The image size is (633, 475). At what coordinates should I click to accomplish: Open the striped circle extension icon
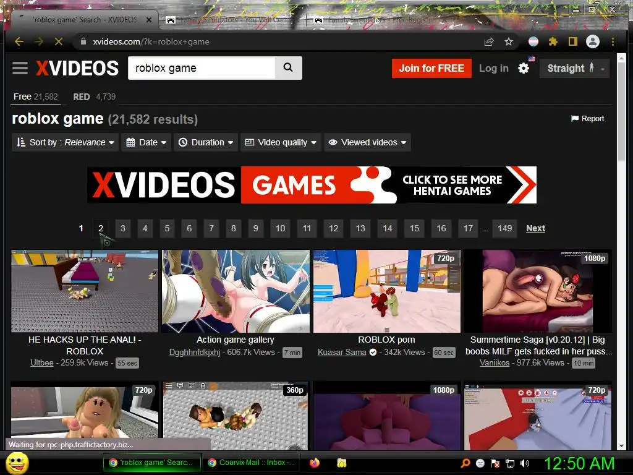click(x=533, y=41)
